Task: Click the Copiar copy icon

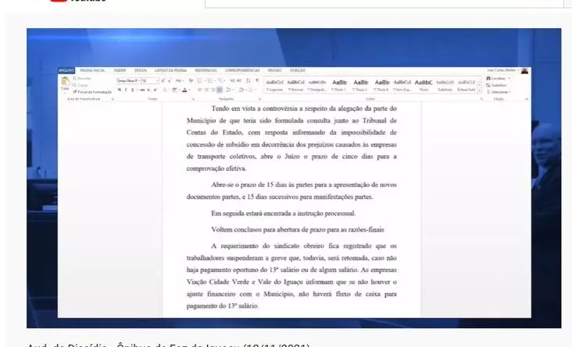Action: [81, 84]
